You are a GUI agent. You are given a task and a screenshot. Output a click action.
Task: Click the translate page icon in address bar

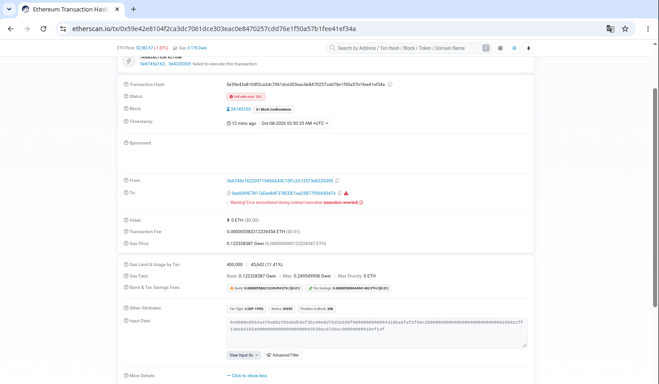[x=610, y=29]
